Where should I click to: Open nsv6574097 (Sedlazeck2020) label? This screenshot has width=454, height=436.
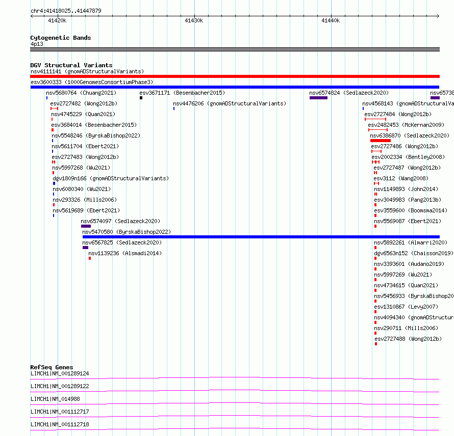tap(120, 221)
